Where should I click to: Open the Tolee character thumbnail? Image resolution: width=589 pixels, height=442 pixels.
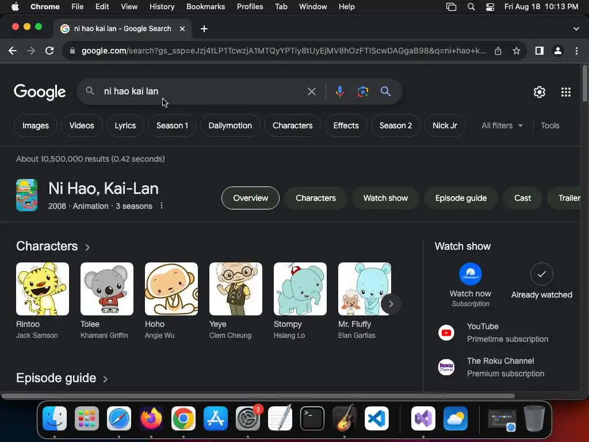[x=106, y=289]
